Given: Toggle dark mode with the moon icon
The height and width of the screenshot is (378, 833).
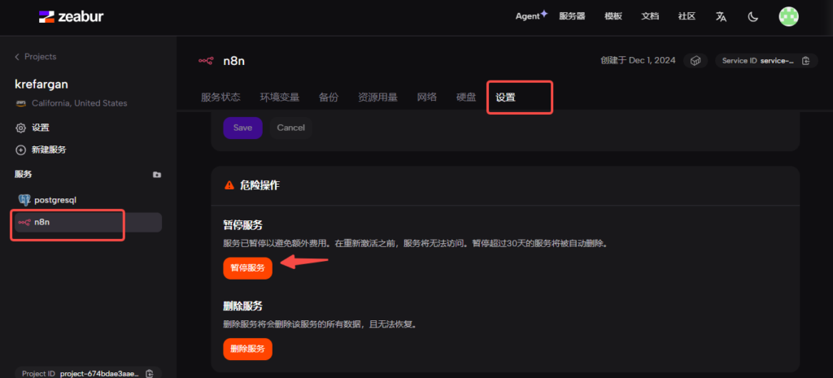Looking at the screenshot, I should pyautogui.click(x=752, y=16).
